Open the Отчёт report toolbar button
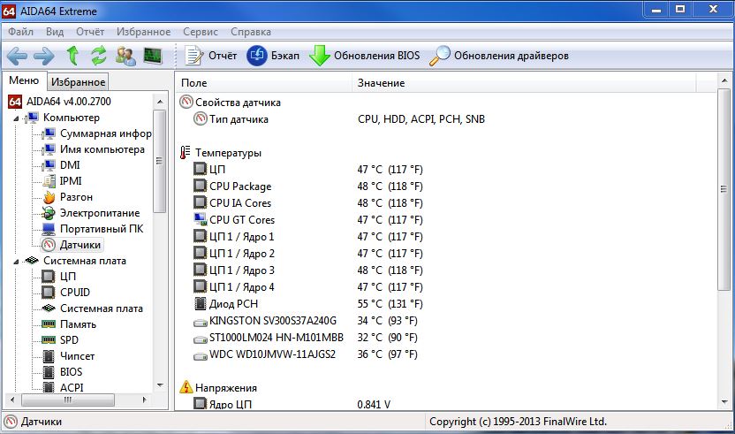Screen dimensions: 735x434 click(210, 56)
